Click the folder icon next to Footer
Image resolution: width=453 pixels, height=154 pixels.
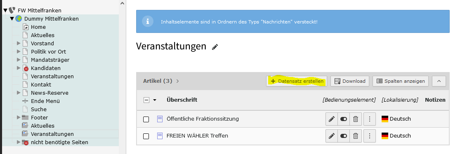[26, 117]
